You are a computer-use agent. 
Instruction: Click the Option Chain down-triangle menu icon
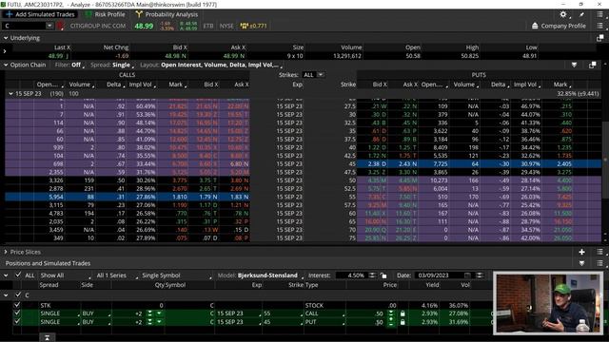coord(574,65)
